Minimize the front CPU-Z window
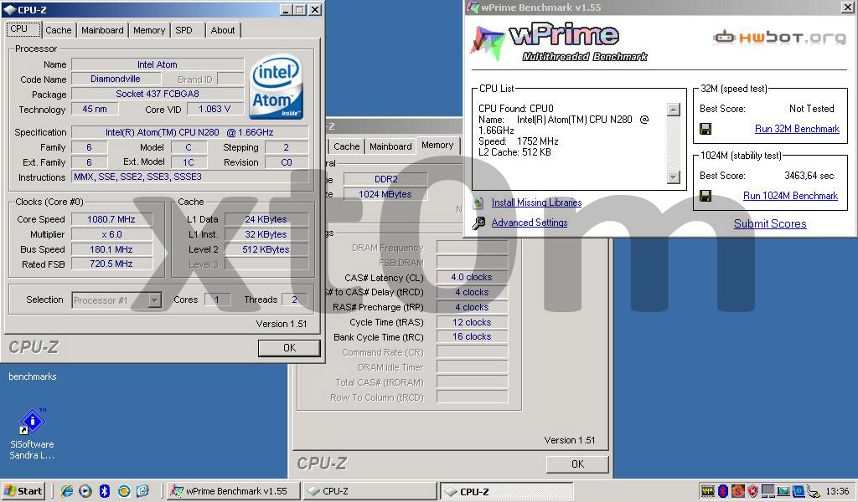Viewport: 858px width, 502px height. 286,10
